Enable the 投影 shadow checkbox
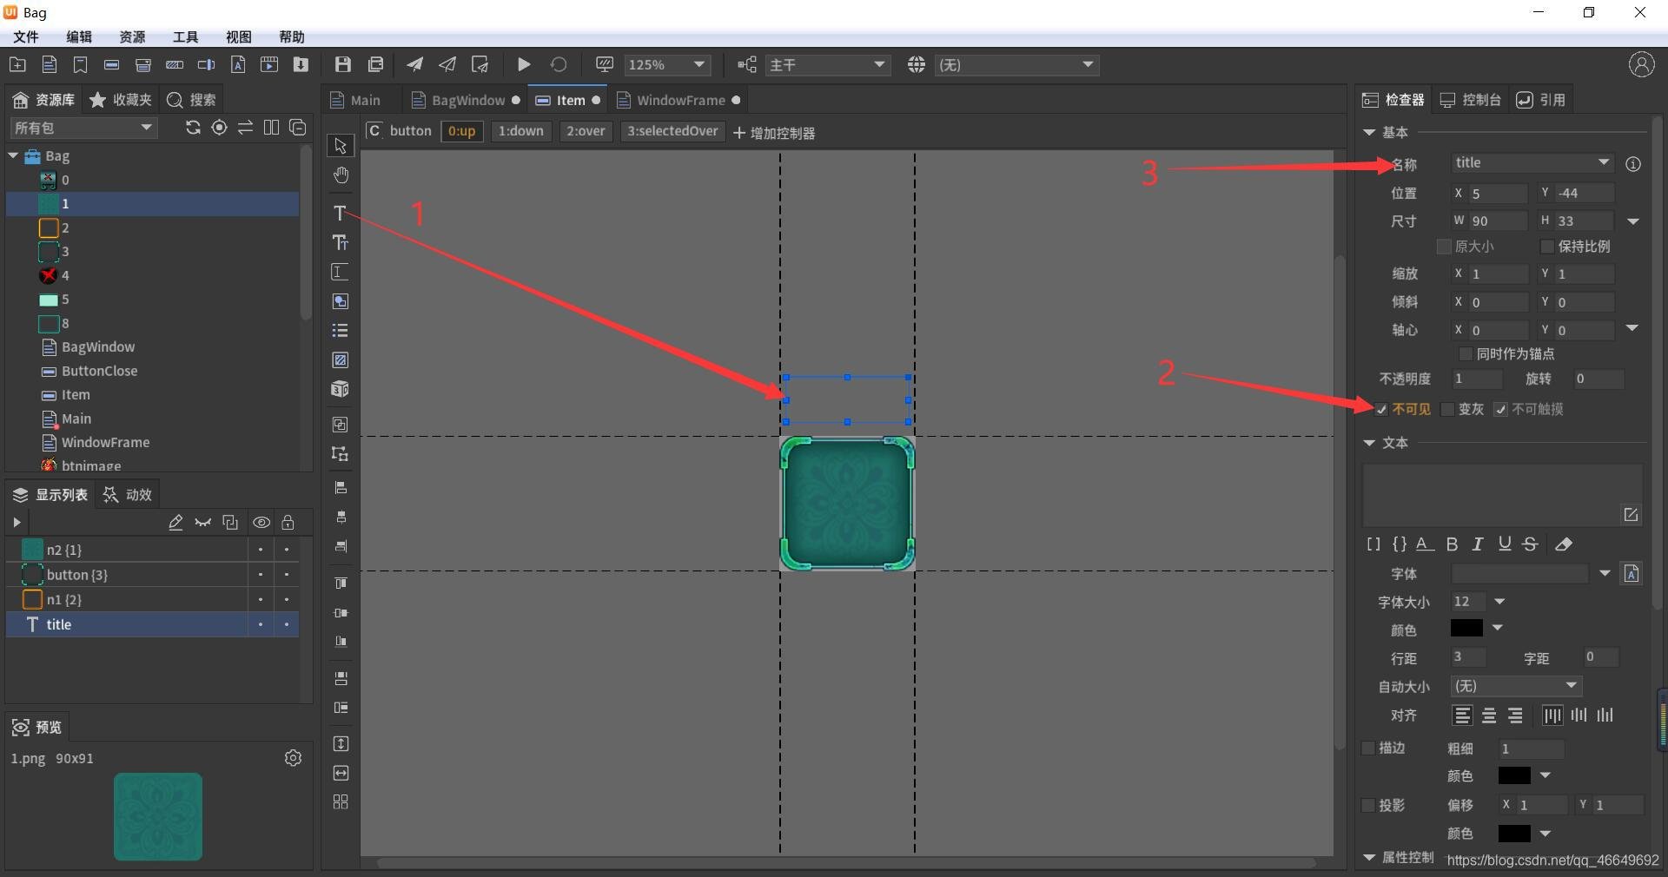Viewport: 1668px width, 877px height. tap(1368, 805)
